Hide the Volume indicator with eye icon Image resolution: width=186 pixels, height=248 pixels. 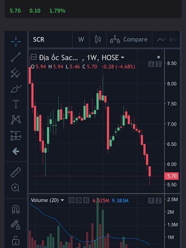71,200
